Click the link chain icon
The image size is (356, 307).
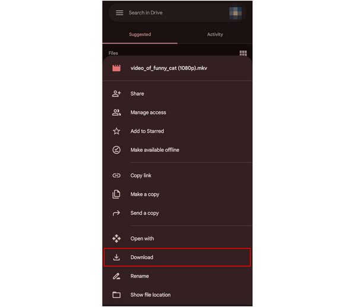(116, 175)
